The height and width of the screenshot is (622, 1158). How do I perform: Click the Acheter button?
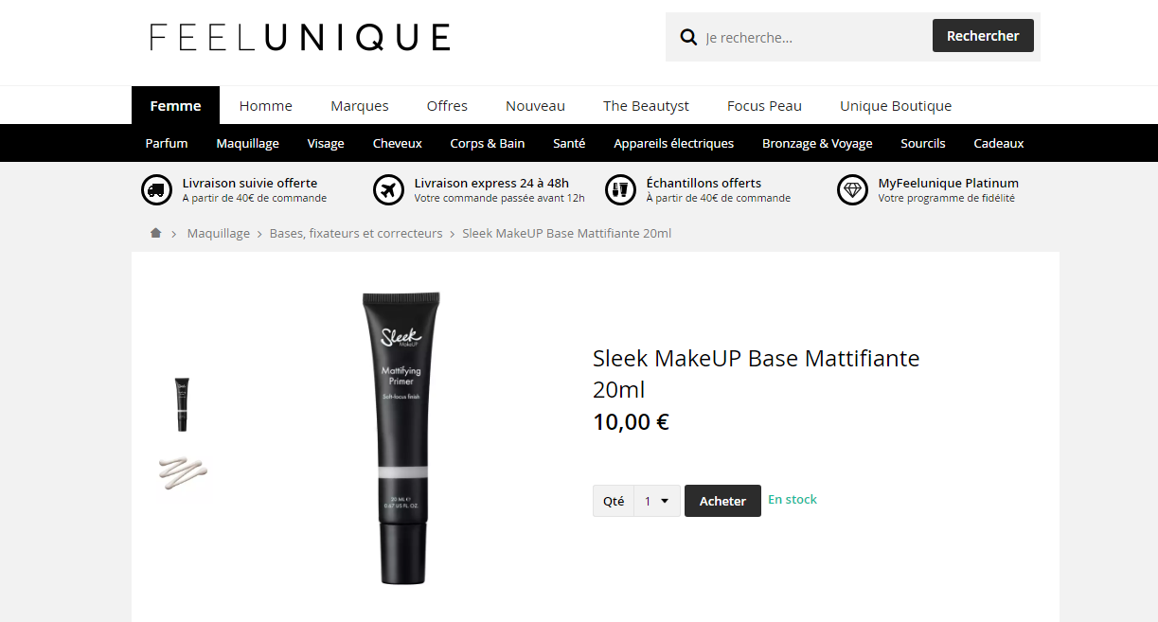722,501
